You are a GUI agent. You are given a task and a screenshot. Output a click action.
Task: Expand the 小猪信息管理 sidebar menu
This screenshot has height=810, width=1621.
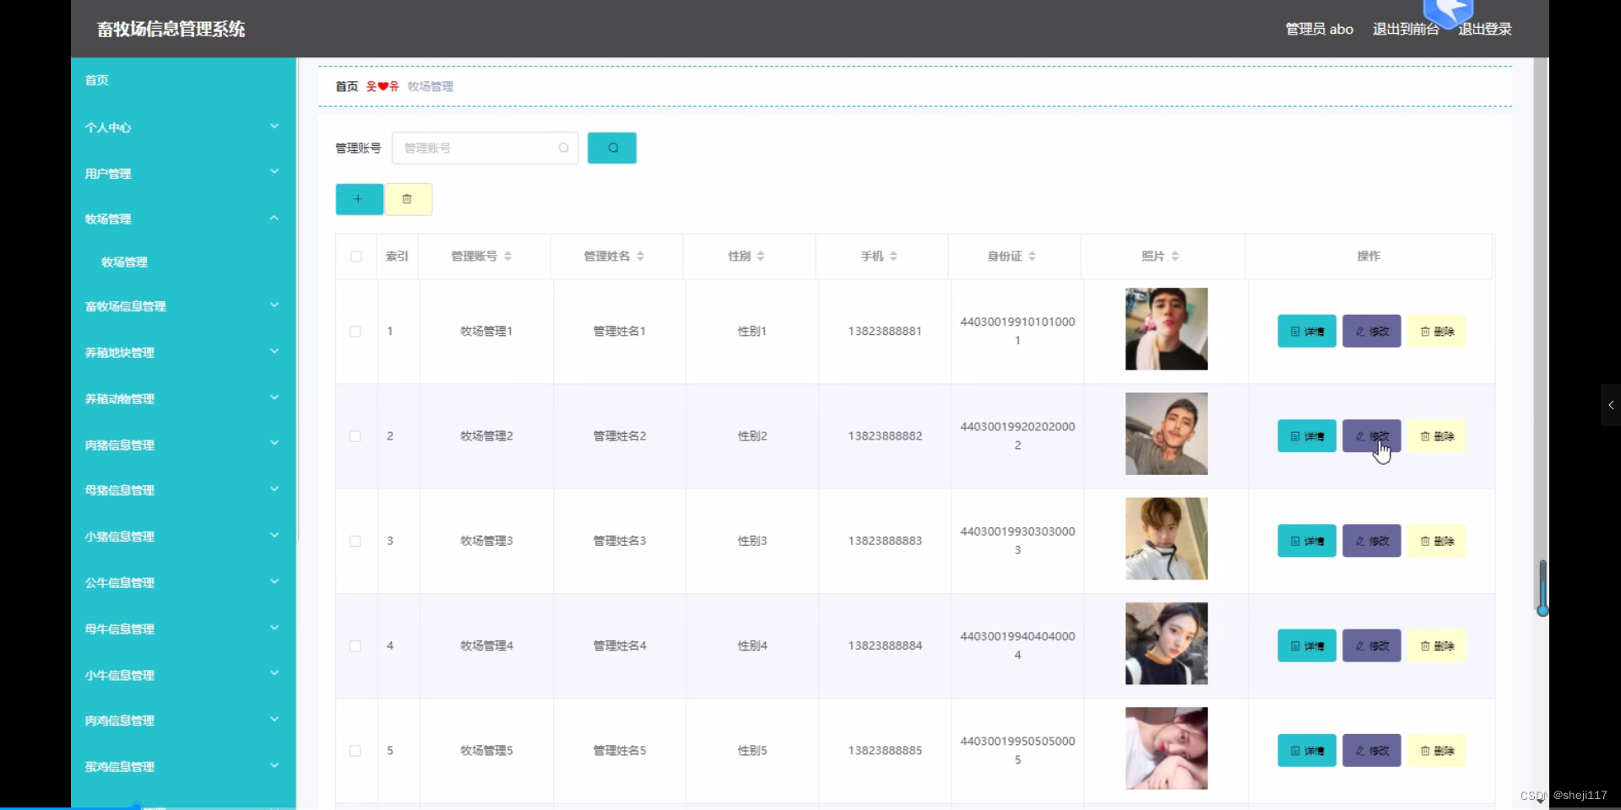[x=183, y=537]
